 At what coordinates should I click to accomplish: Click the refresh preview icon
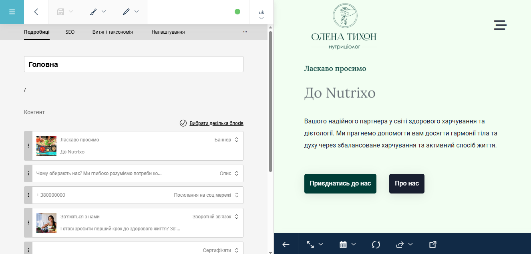click(376, 244)
